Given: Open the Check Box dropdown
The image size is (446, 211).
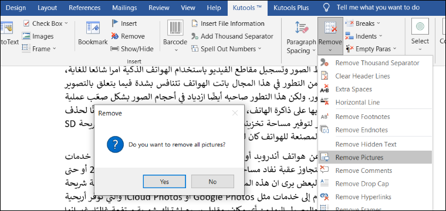Looking at the screenshot, I should (66, 23).
